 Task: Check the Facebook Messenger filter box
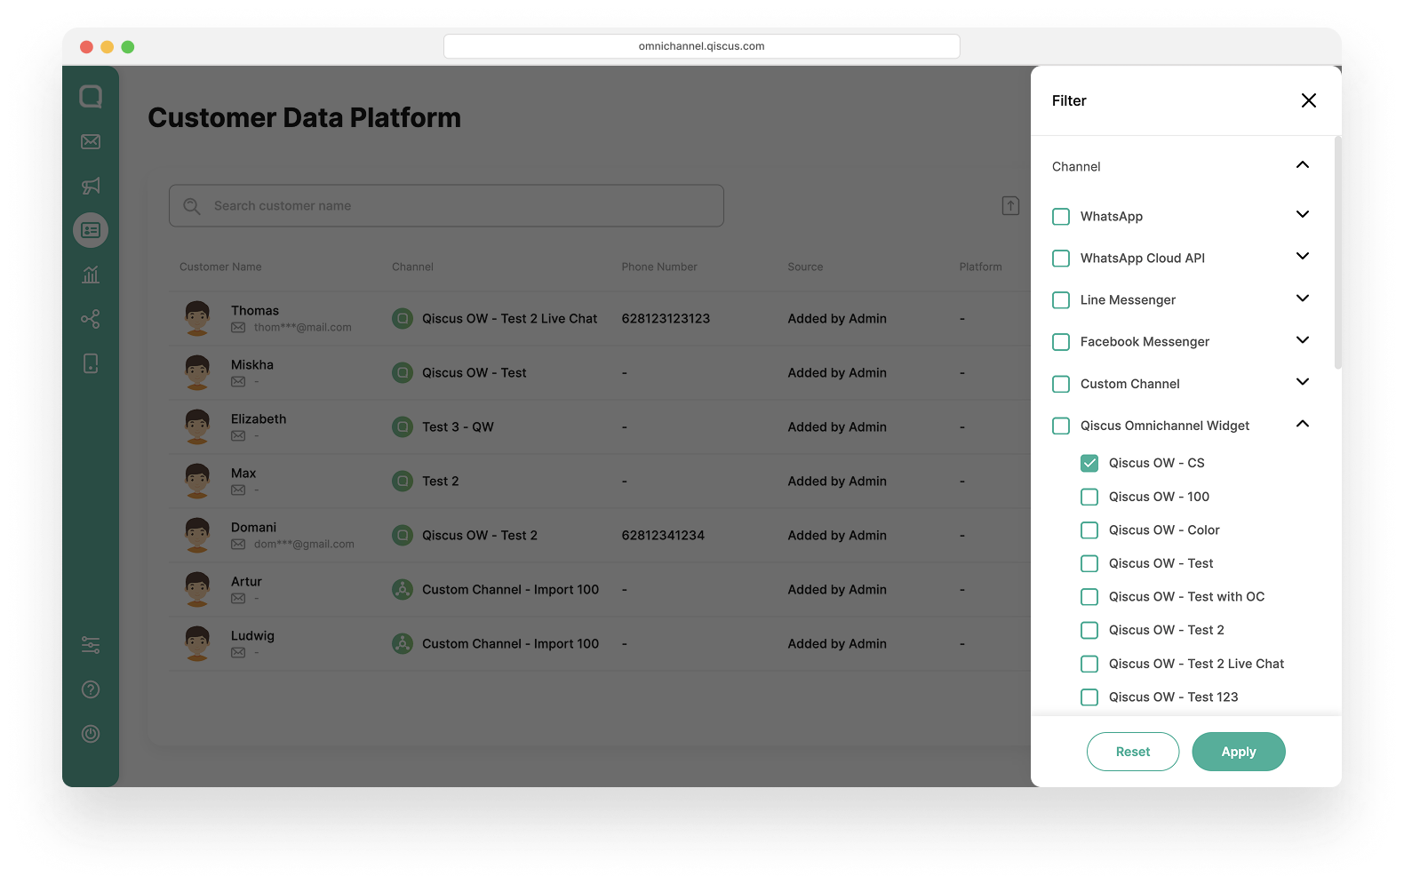pos(1061,341)
